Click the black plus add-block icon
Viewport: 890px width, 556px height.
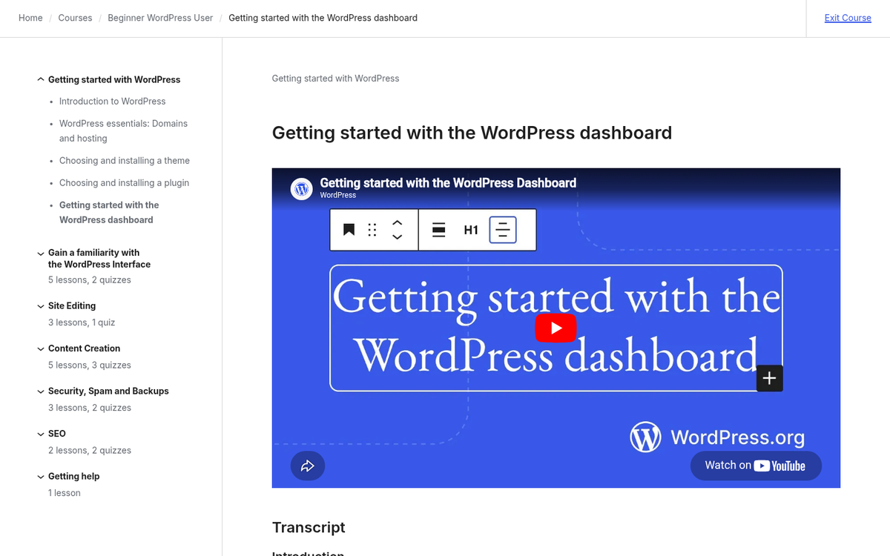pyautogui.click(x=769, y=378)
